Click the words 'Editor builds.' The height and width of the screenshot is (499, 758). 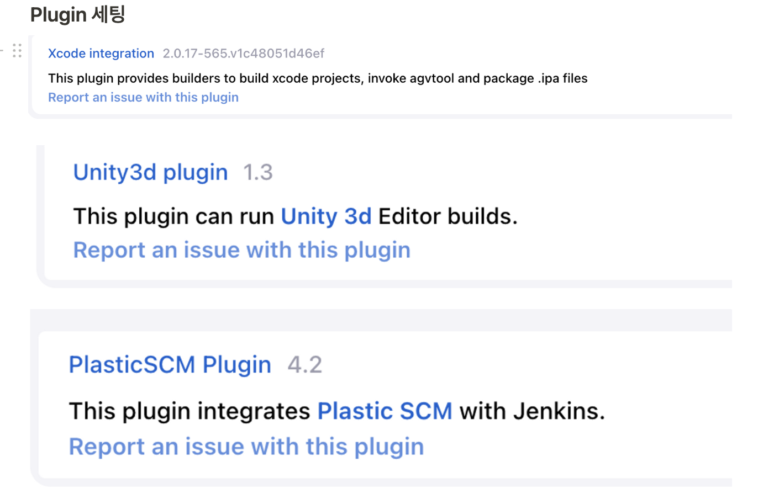448,216
